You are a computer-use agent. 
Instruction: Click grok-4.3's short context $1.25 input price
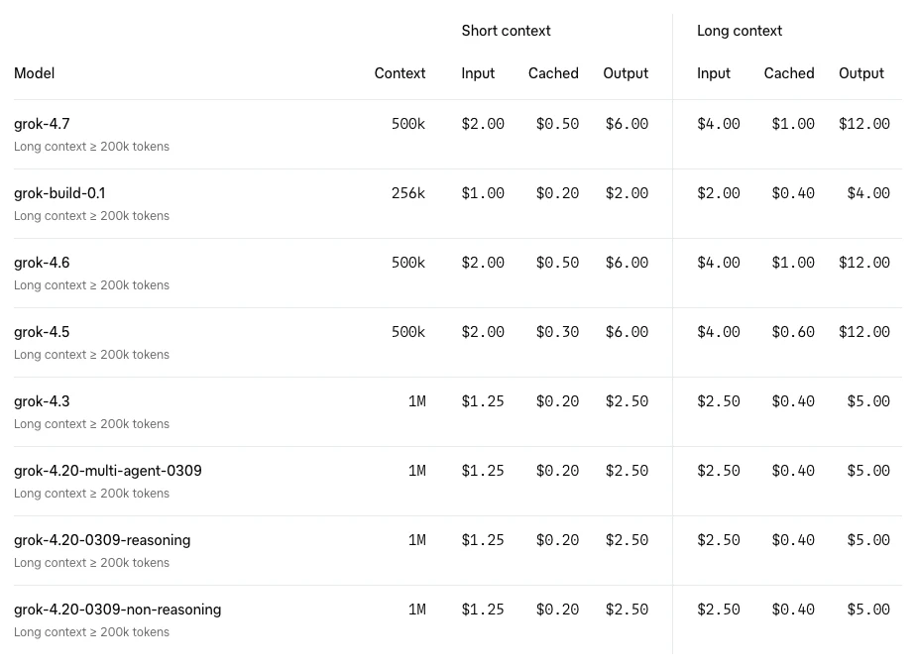click(x=483, y=401)
